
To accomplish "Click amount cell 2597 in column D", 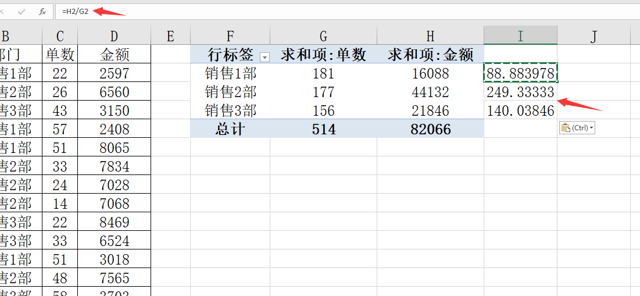I will tap(115, 73).
